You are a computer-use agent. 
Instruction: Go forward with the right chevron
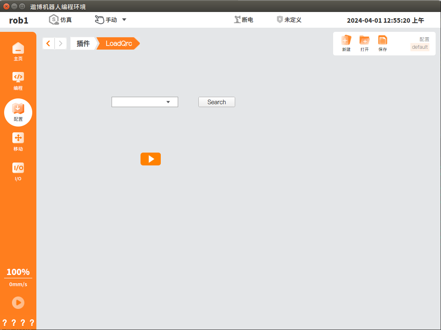click(60, 43)
